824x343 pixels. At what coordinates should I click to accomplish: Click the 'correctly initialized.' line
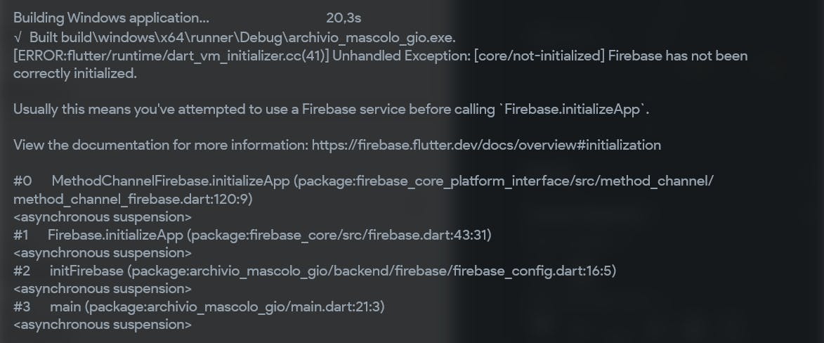pyautogui.click(x=75, y=73)
